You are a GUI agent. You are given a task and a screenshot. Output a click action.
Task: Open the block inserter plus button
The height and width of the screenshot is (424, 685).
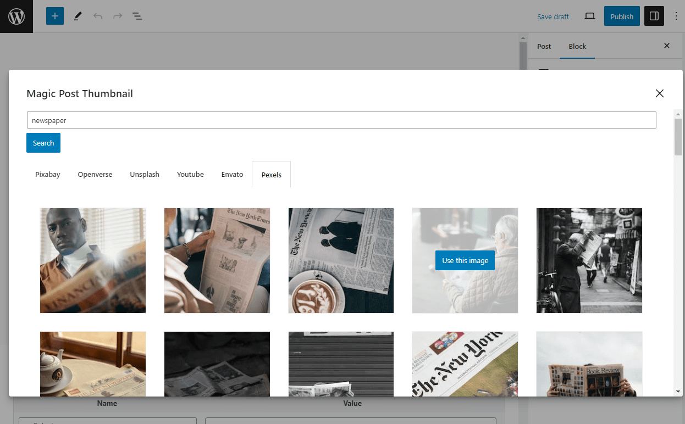55,16
